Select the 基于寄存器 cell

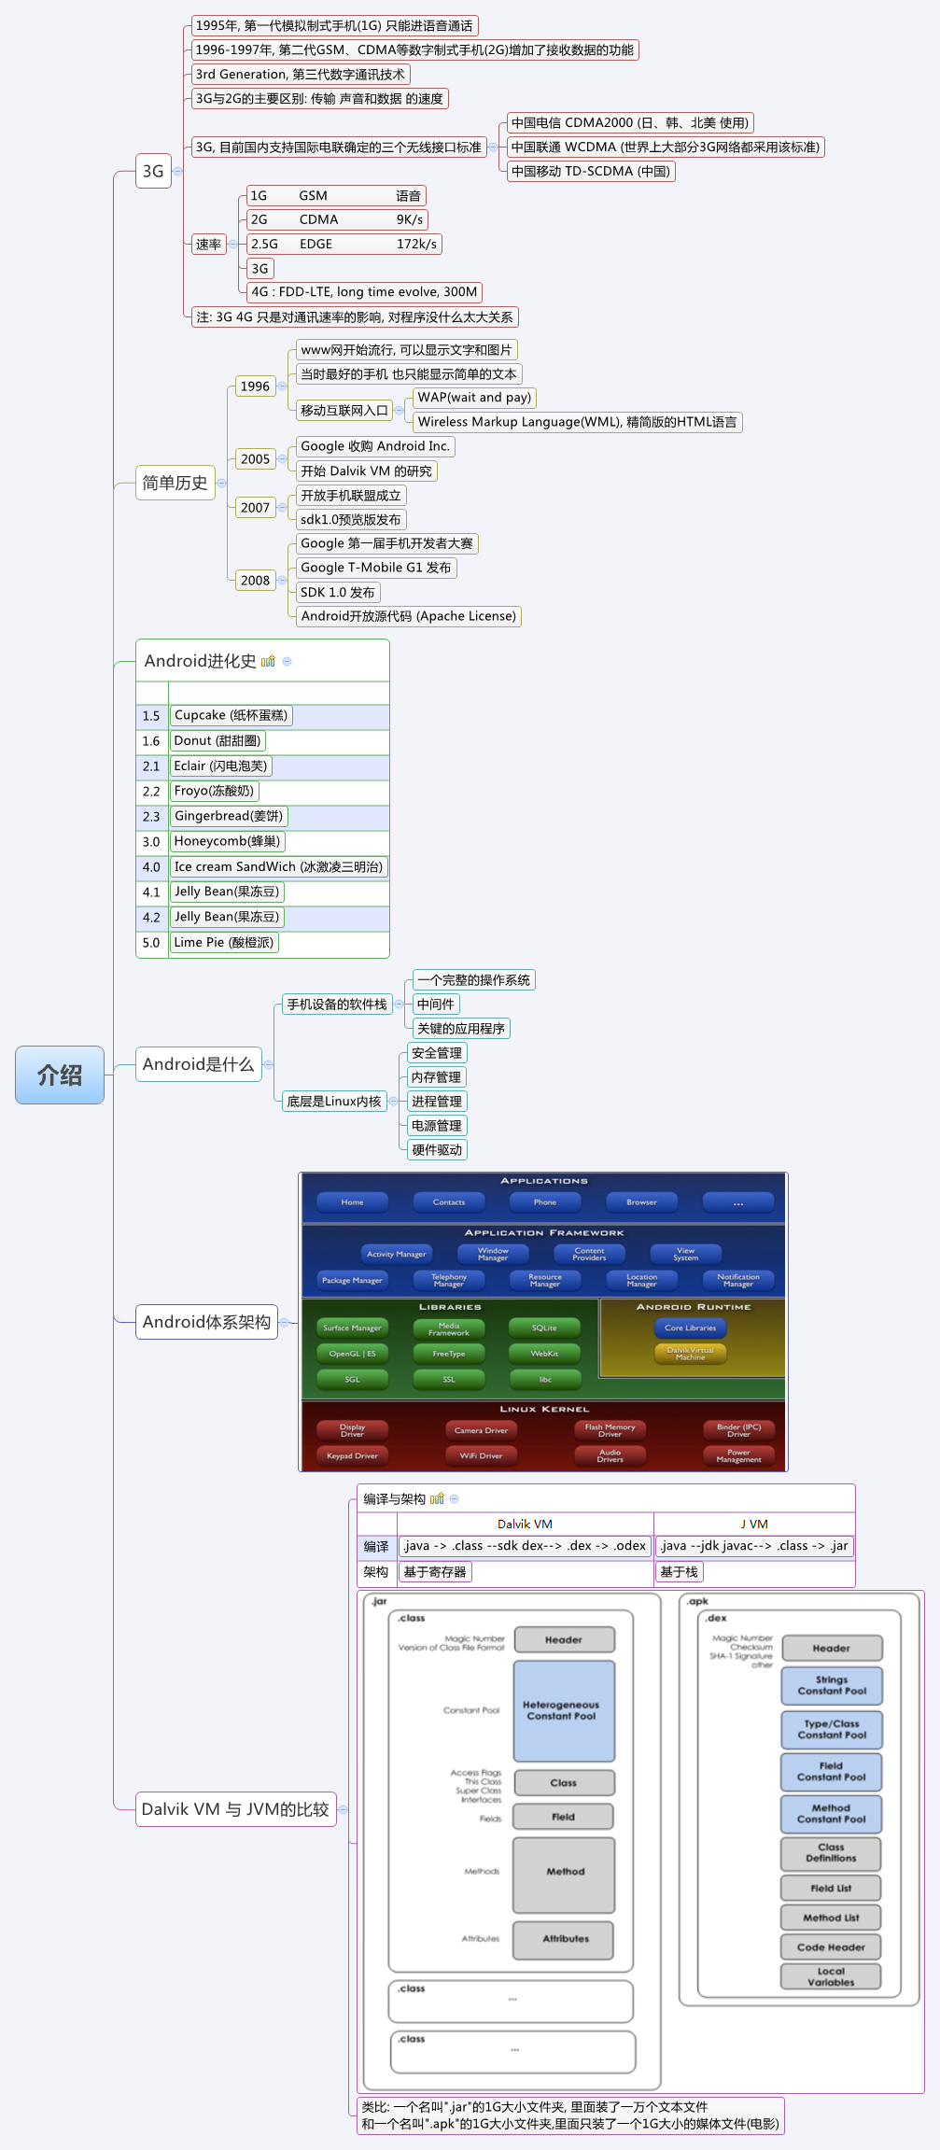pos(435,1571)
